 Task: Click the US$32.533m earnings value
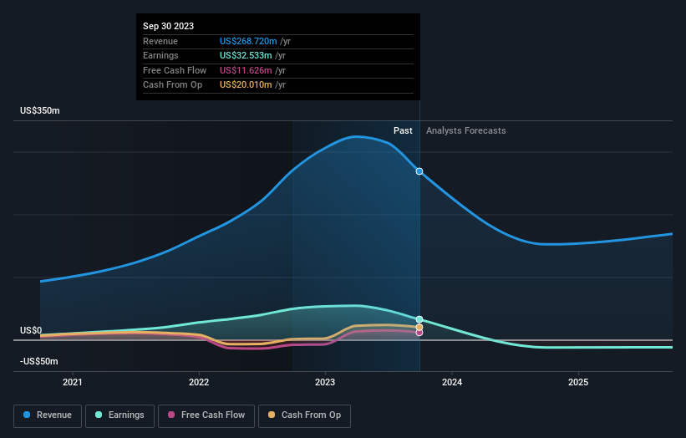246,55
